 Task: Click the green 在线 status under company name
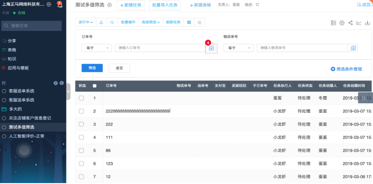19,13
